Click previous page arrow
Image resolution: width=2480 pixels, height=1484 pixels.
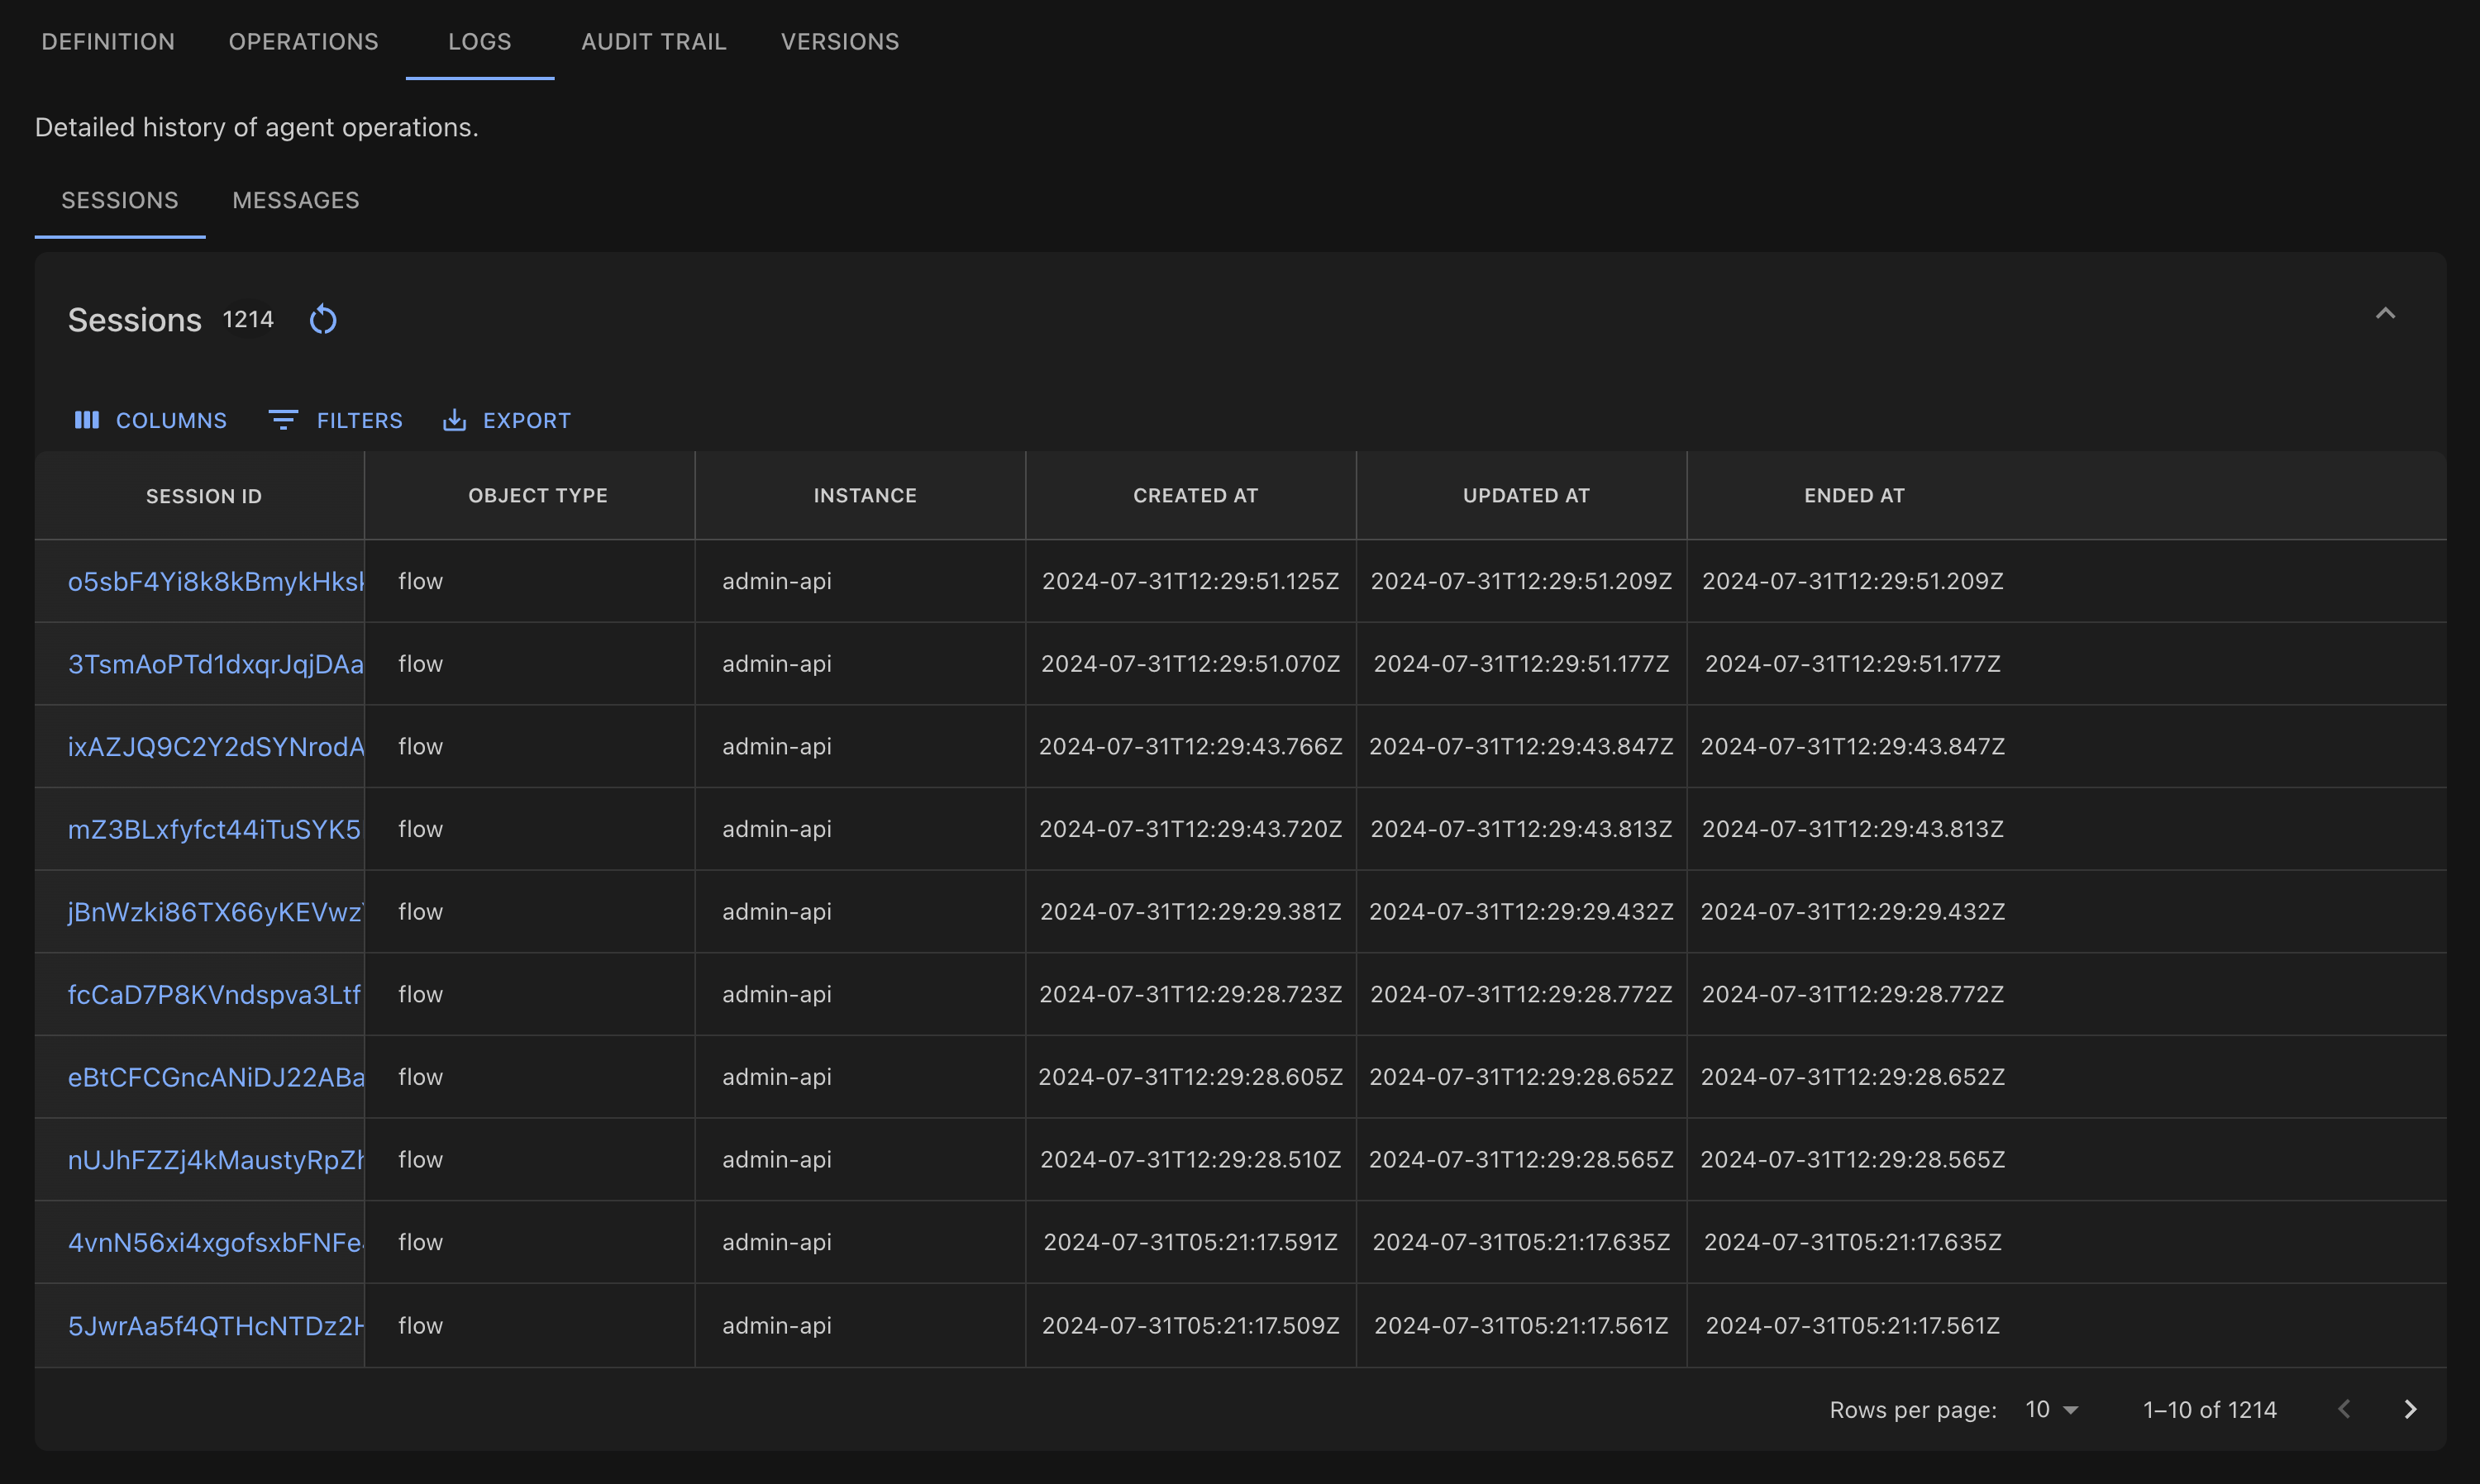click(x=2344, y=1409)
